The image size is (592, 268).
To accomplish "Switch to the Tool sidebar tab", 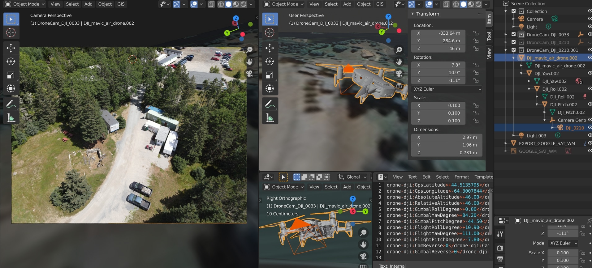I will tap(489, 36).
